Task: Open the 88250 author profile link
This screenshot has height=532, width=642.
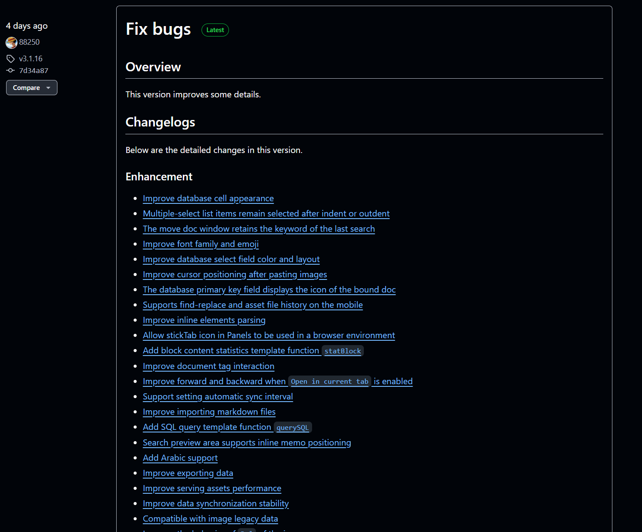Action: [29, 42]
